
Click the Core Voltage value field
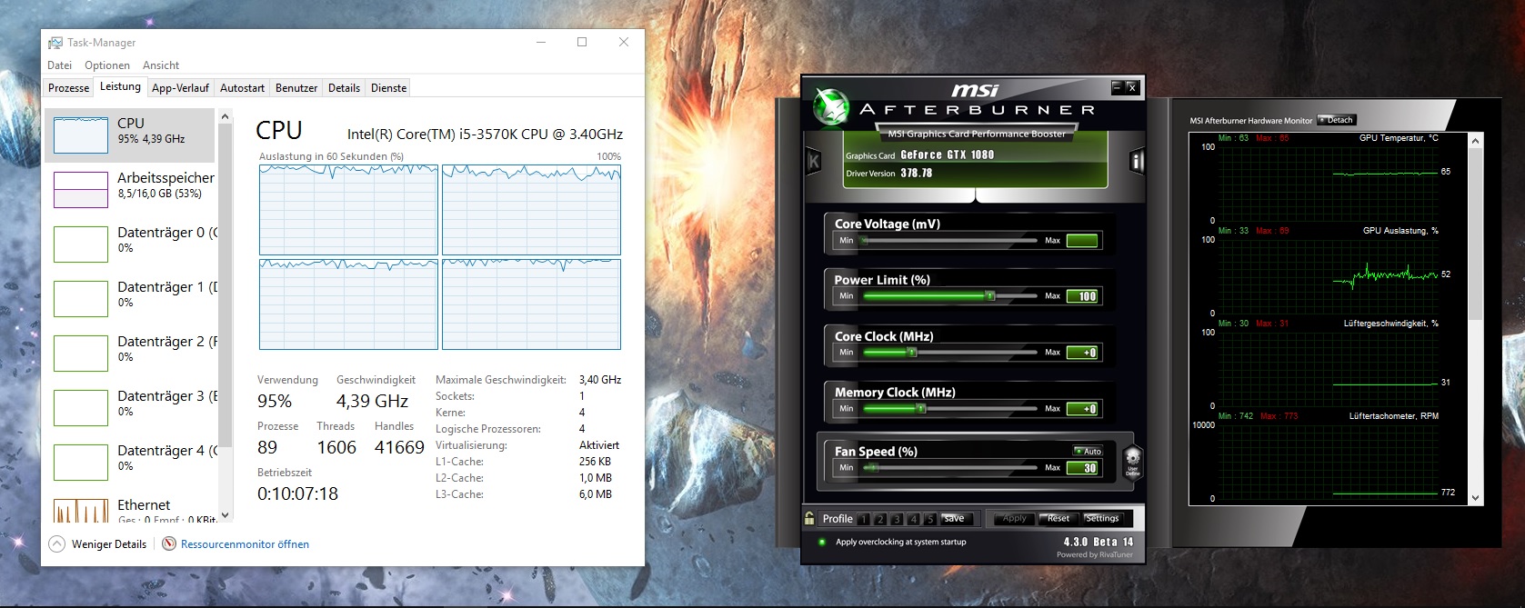pyautogui.click(x=1082, y=241)
